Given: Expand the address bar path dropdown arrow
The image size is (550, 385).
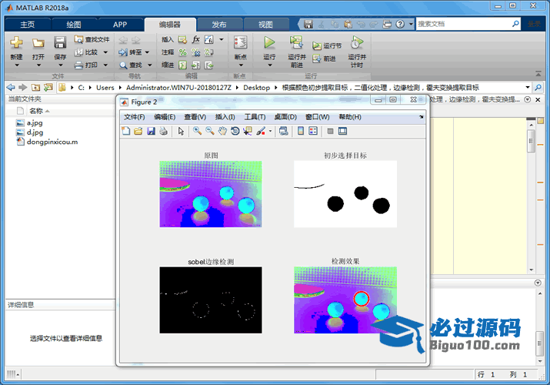Looking at the screenshot, I should tap(528, 88).
